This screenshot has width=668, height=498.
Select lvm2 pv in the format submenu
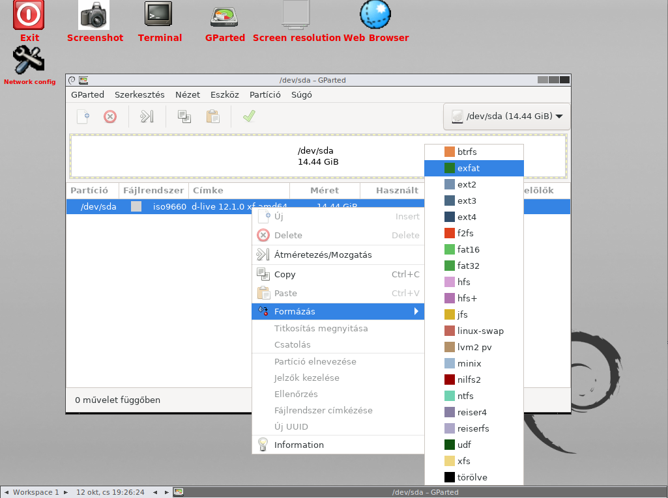tap(474, 347)
